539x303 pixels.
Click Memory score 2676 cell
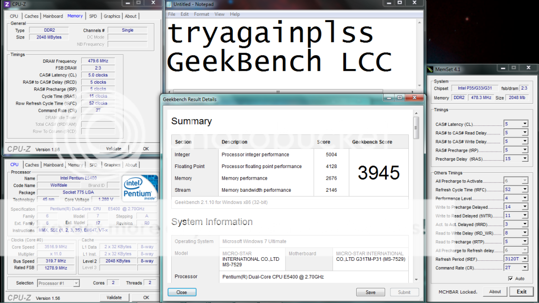[331, 178]
